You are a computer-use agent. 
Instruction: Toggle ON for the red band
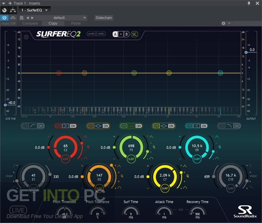73,126
